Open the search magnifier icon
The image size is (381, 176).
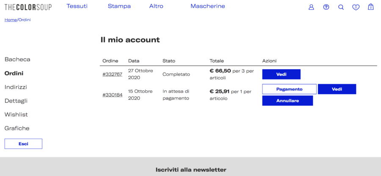click(x=341, y=7)
